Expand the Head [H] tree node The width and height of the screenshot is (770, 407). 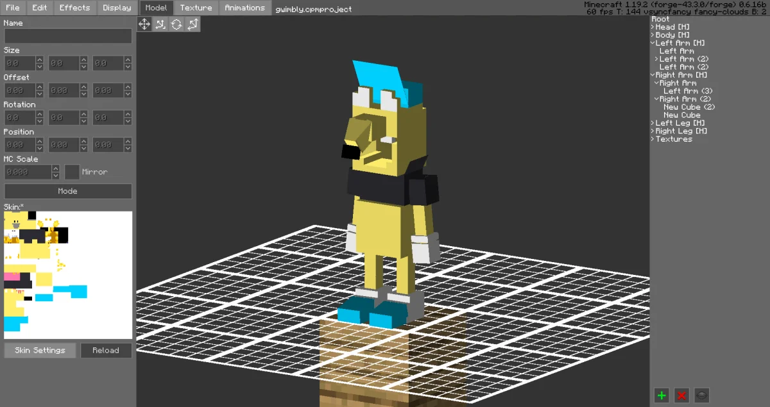[653, 27]
